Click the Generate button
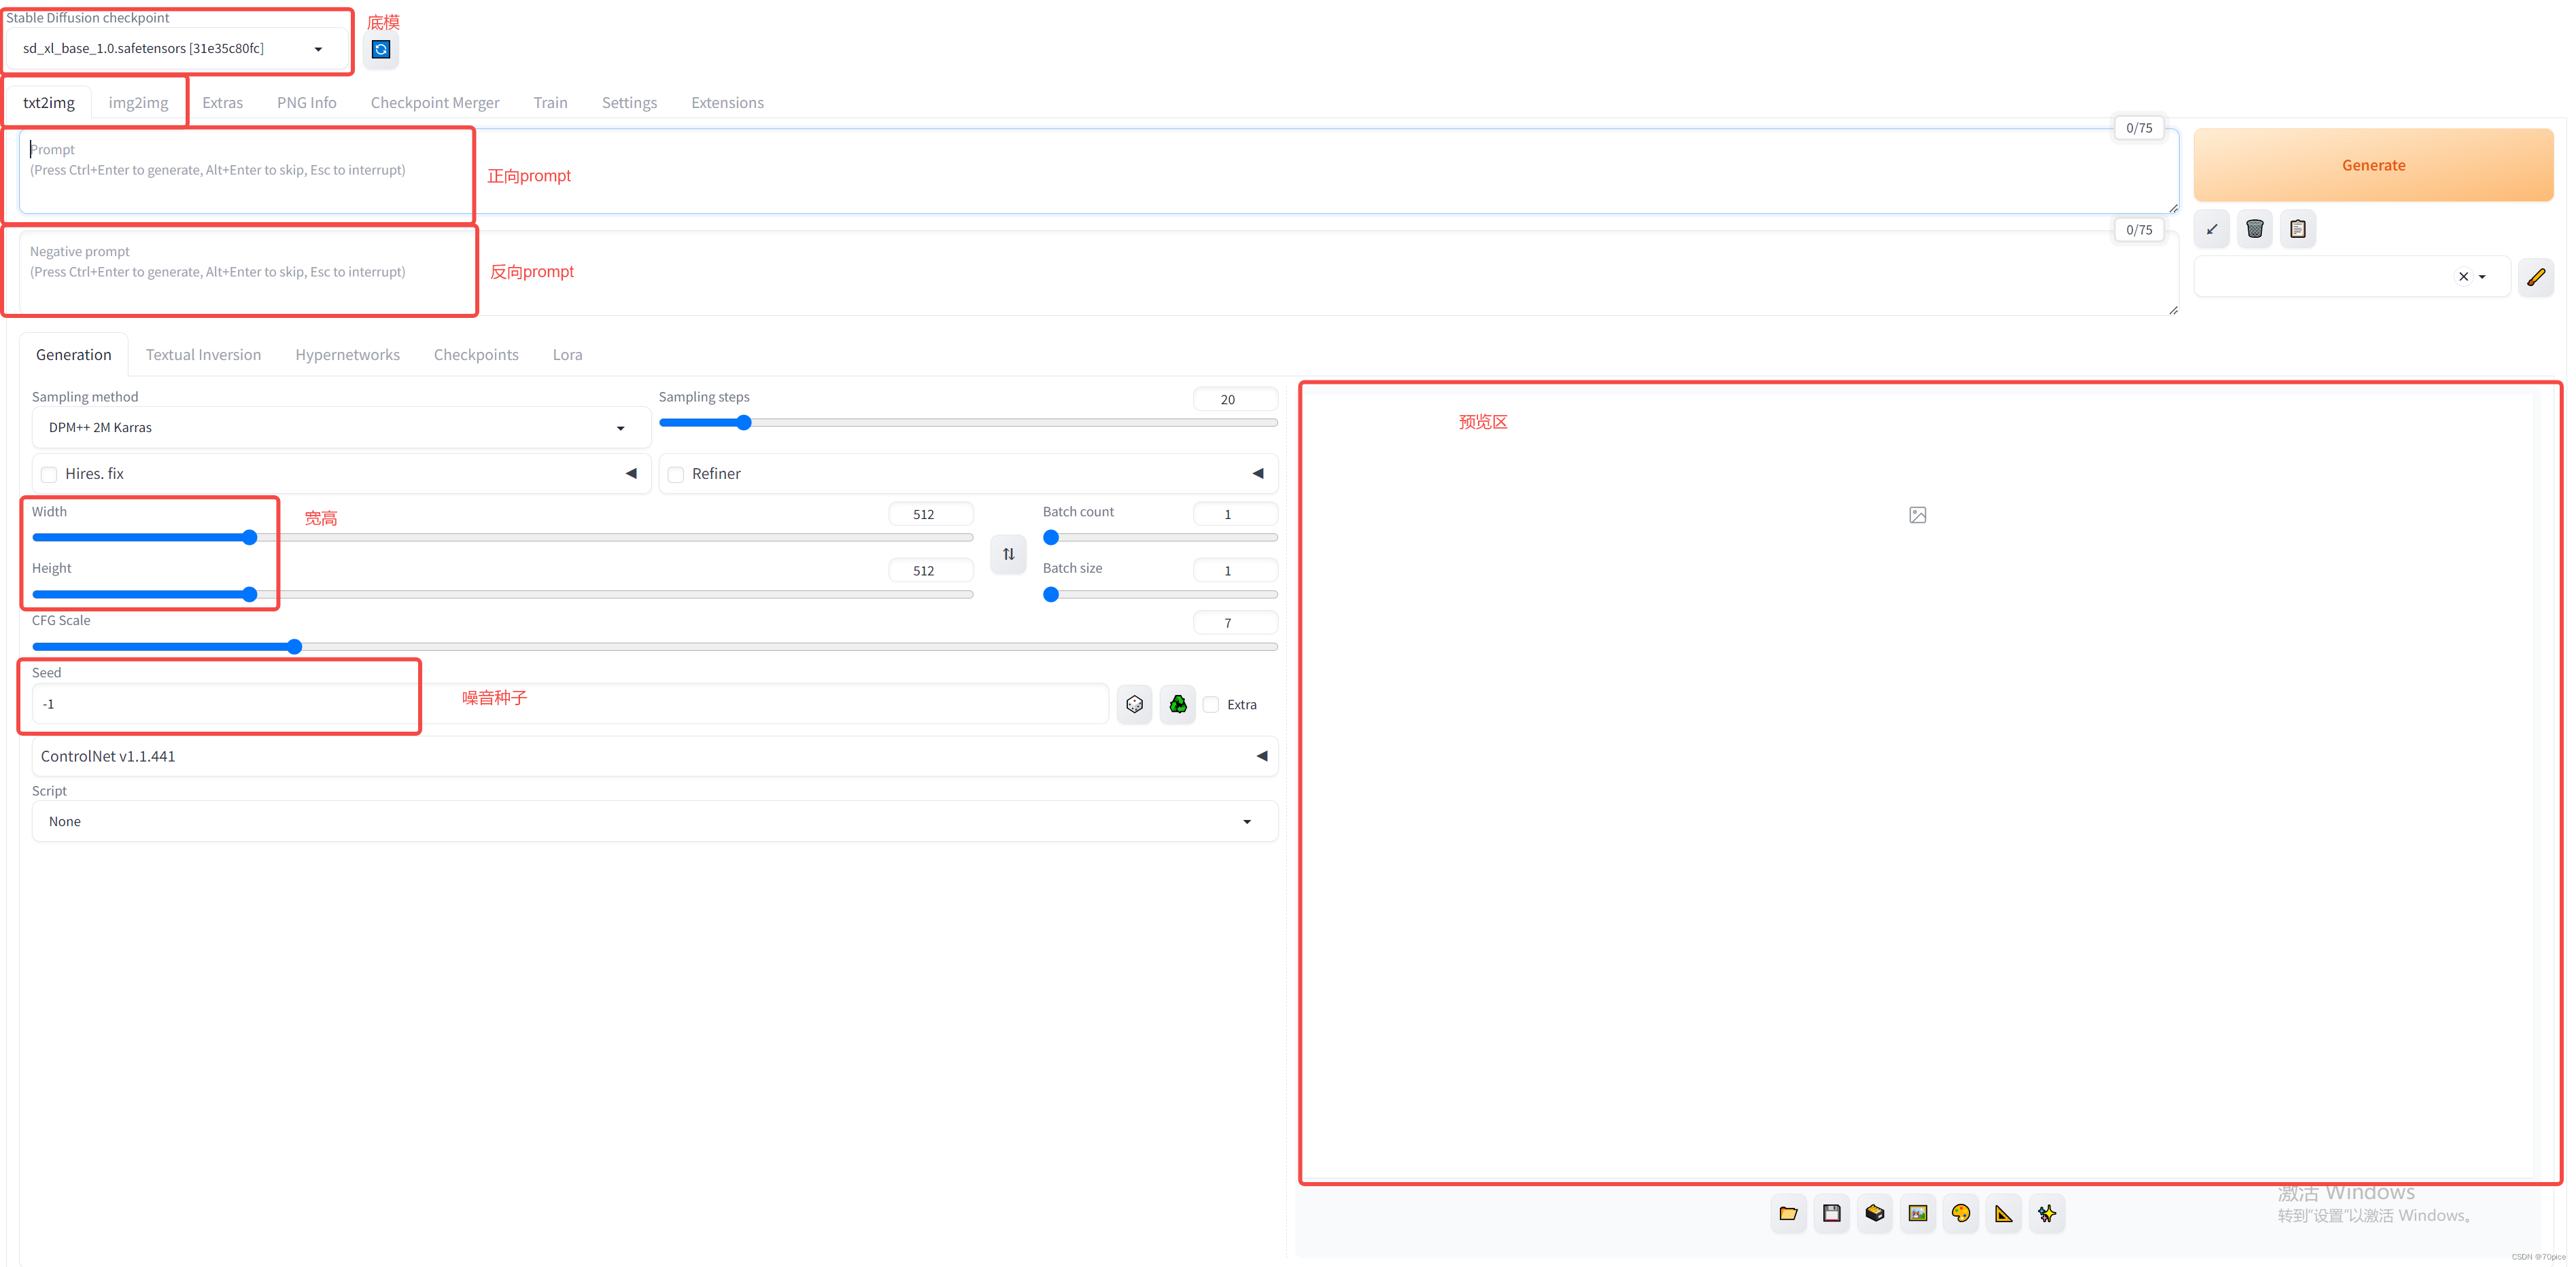 [x=2373, y=165]
